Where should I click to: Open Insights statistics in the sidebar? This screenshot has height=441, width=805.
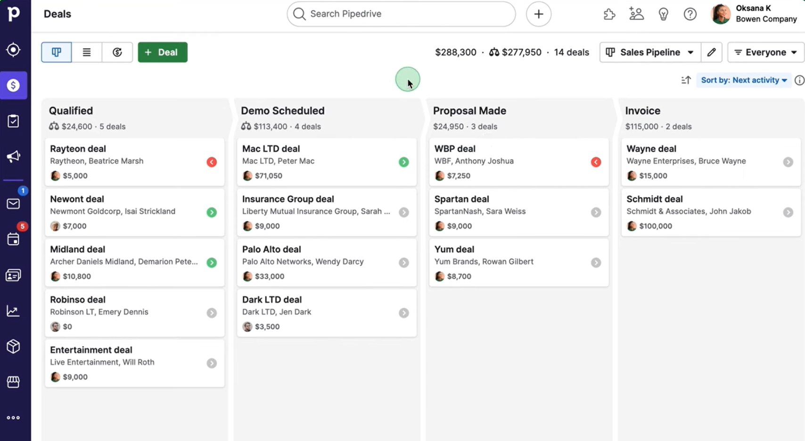13,310
